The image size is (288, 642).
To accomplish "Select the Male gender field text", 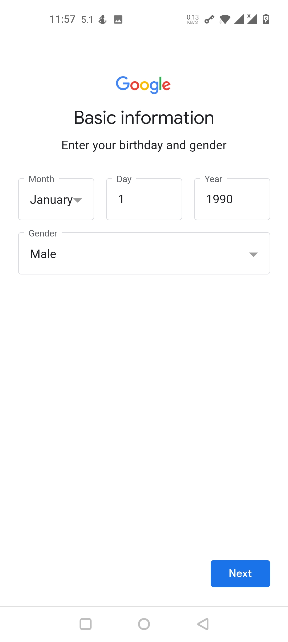I will 43,254.
